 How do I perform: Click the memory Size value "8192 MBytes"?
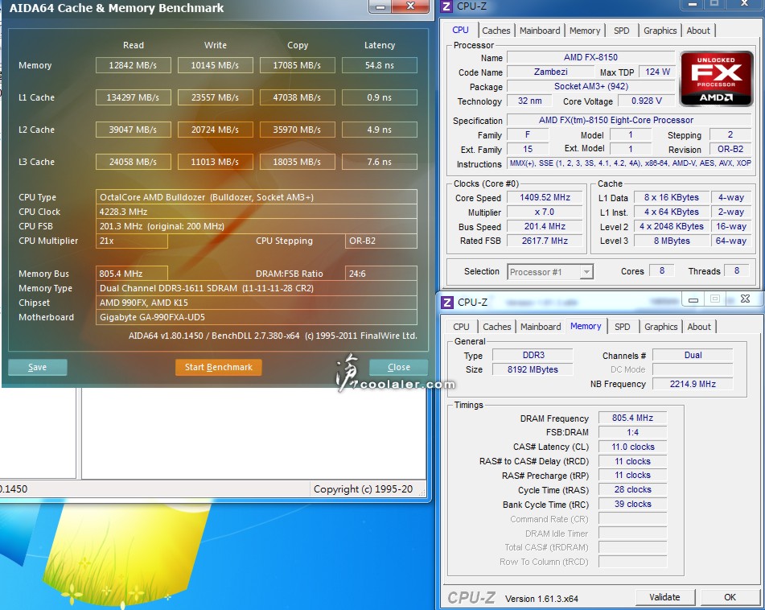click(x=533, y=370)
